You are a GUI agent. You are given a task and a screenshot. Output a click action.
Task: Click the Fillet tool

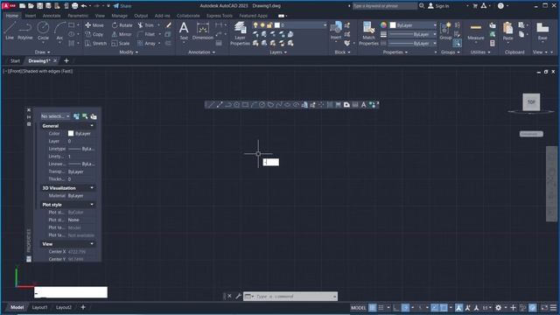(x=146, y=34)
